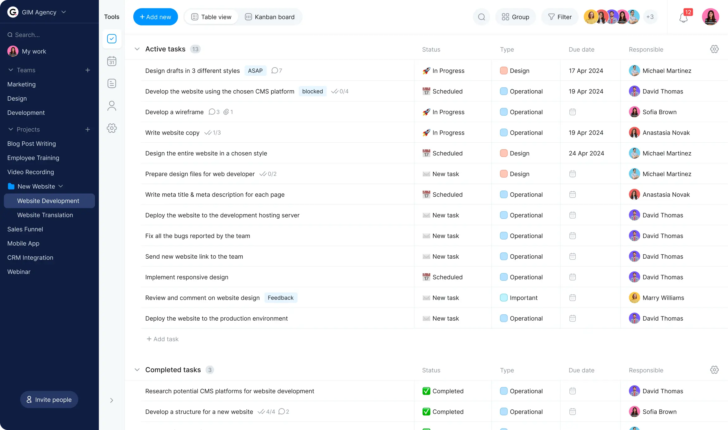Expand the sidebar panel arrow at bottom
The width and height of the screenshot is (728, 430).
click(x=112, y=400)
